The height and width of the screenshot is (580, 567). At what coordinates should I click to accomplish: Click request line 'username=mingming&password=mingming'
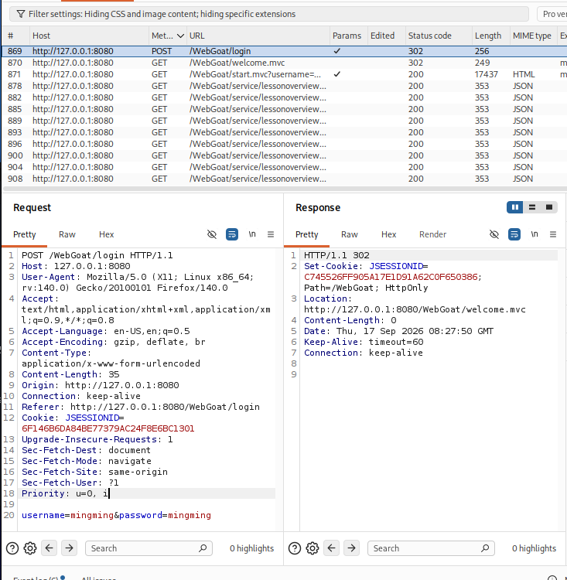click(116, 515)
